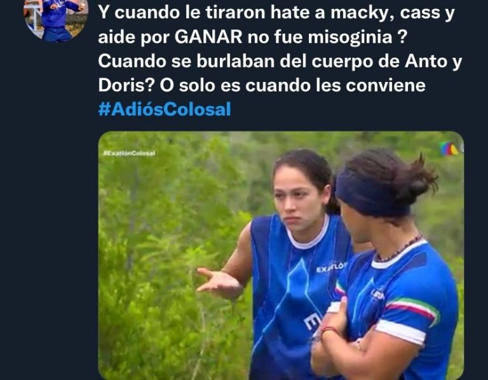Click the woman's outstretched hand in photo
The image size is (488, 380).
tap(219, 282)
